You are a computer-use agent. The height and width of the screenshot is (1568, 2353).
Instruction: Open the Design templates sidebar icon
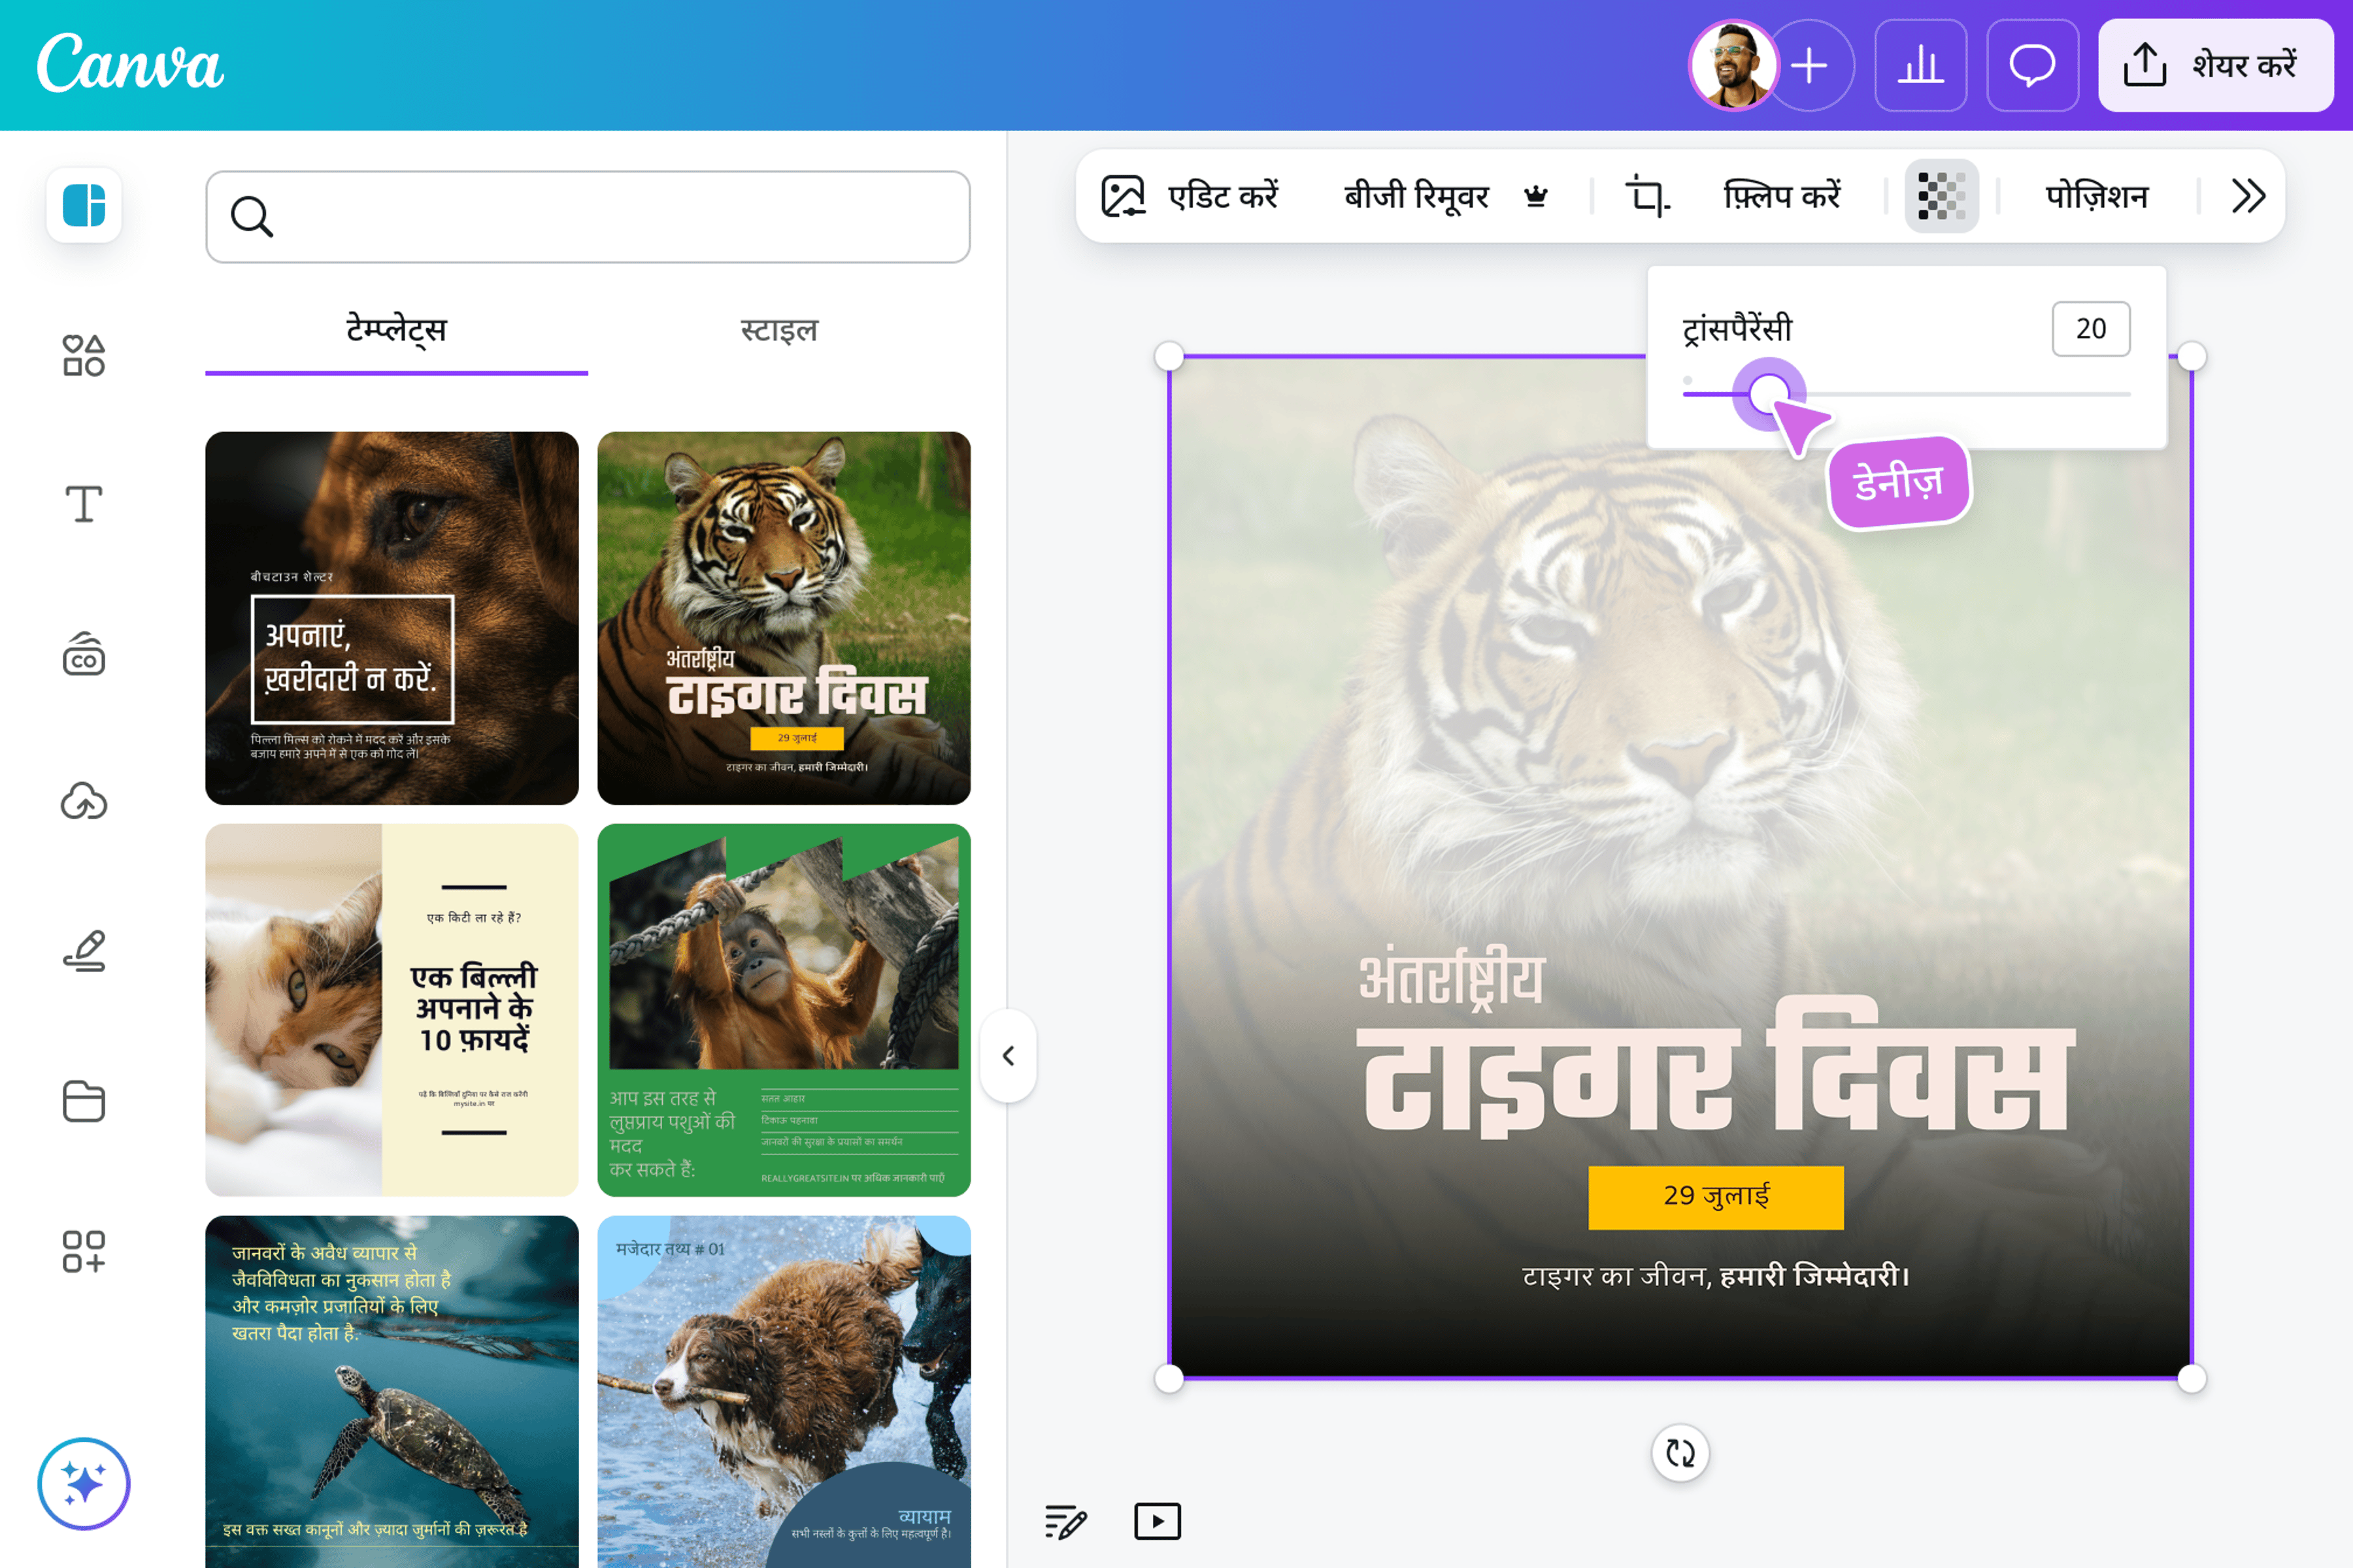tap(84, 206)
